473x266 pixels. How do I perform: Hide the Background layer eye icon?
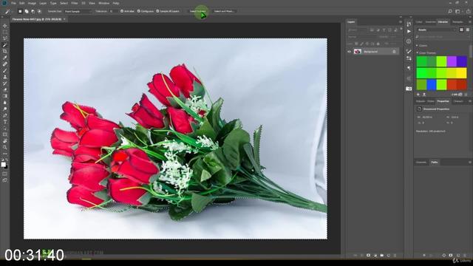[x=350, y=52]
